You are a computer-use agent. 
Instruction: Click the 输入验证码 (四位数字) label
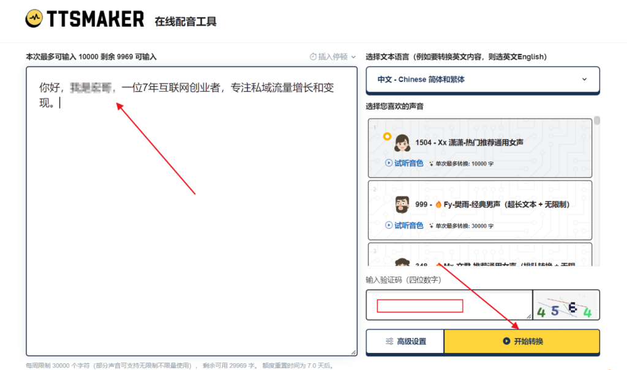tap(404, 279)
